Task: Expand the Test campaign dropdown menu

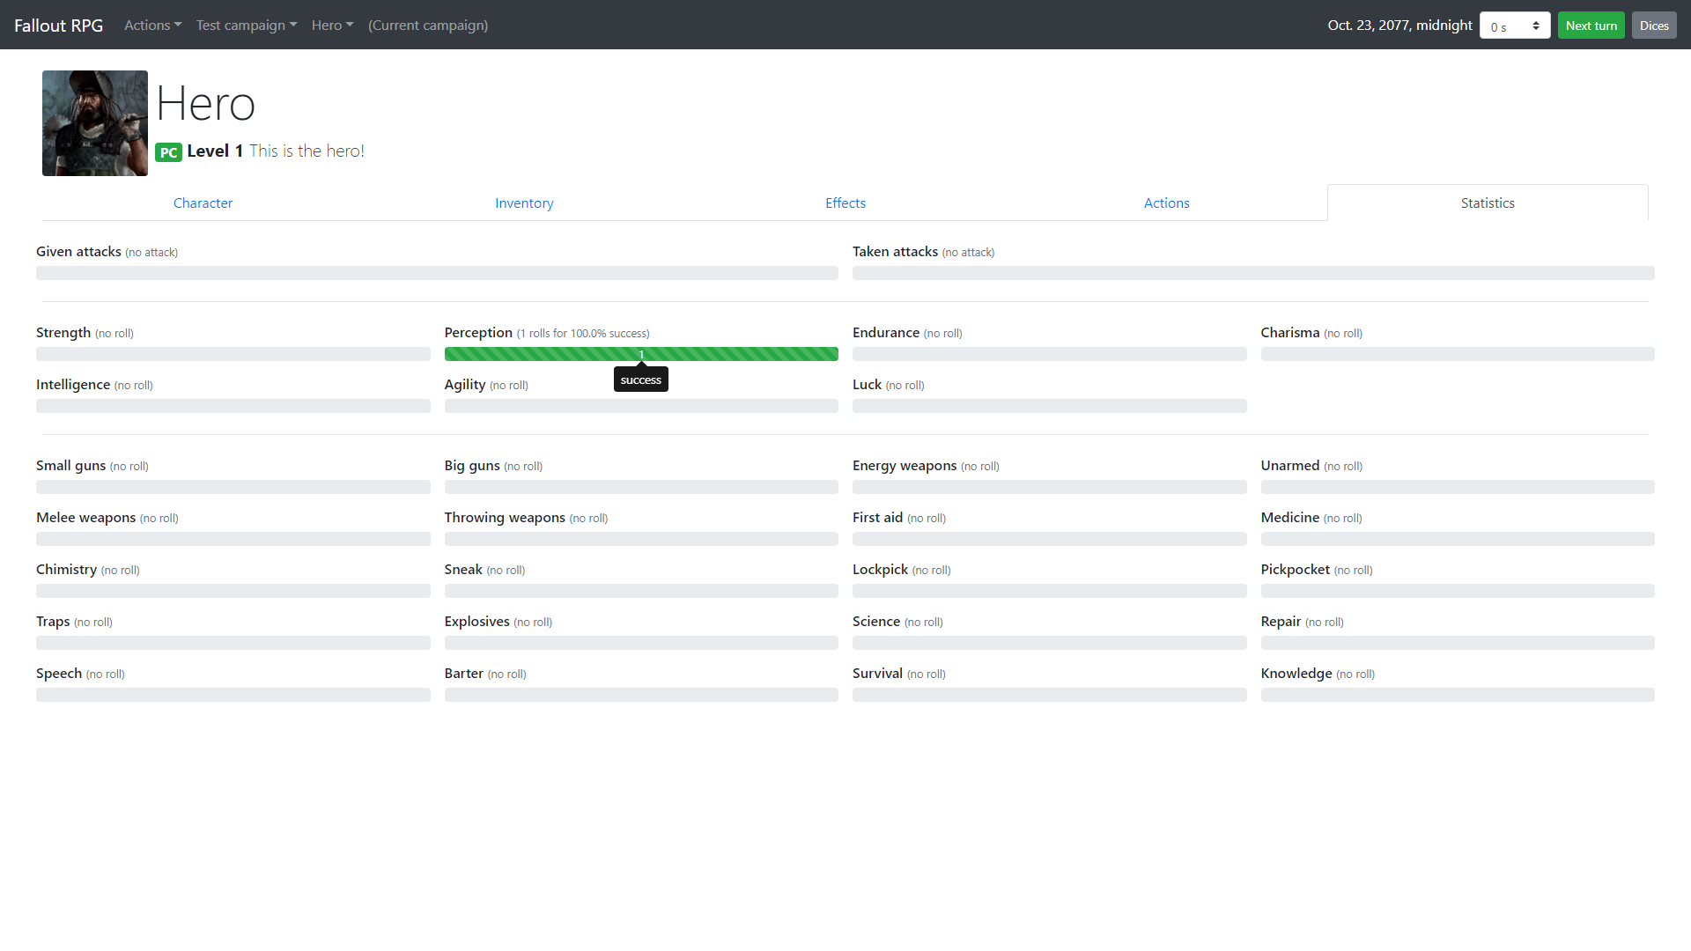Action: coord(247,26)
